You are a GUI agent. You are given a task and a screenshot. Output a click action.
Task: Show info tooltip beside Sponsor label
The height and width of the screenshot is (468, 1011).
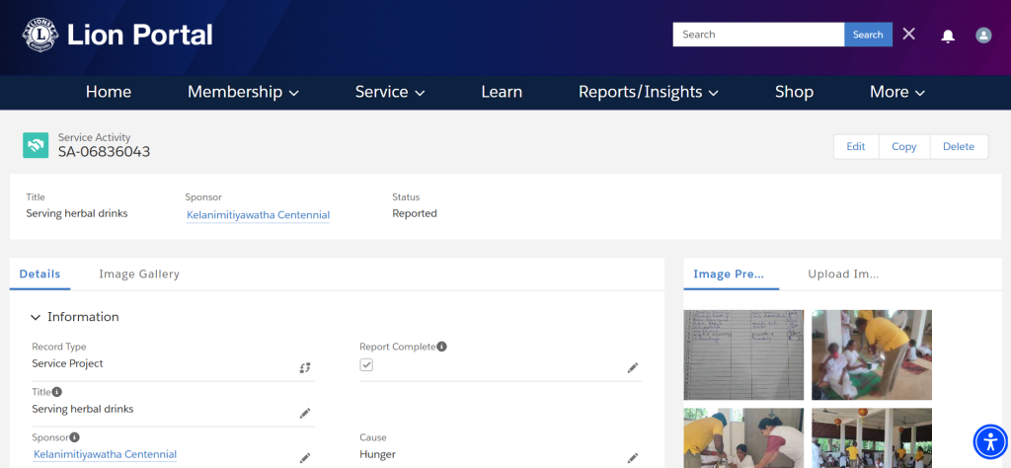pyautogui.click(x=74, y=437)
